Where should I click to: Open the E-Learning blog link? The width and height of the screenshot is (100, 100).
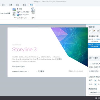click(5, 13)
